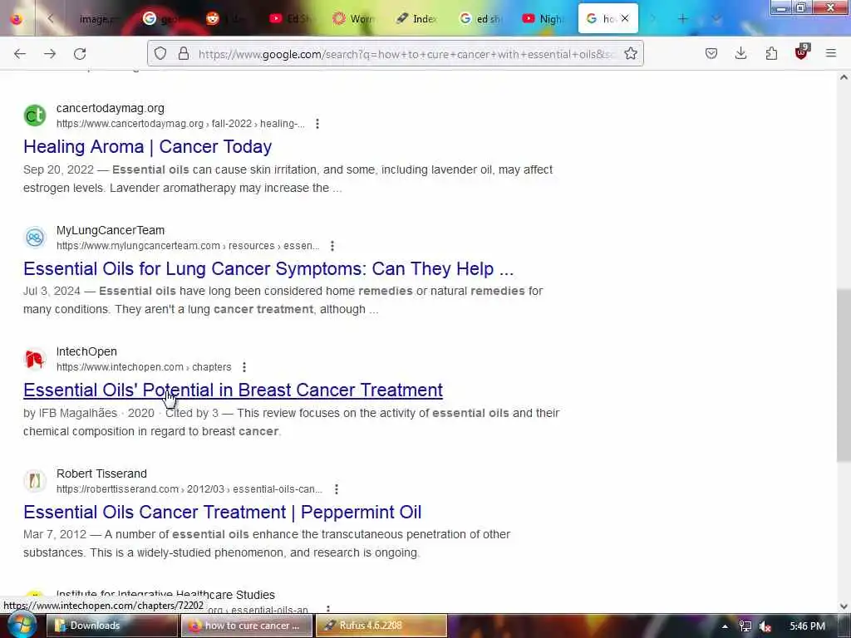Viewport: 851px width, 638px height.
Task: Open more options for IntechOpen result
Action: 244,367
